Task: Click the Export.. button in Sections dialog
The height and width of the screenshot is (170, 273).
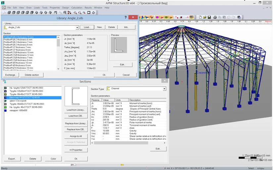Action: (x=12, y=159)
